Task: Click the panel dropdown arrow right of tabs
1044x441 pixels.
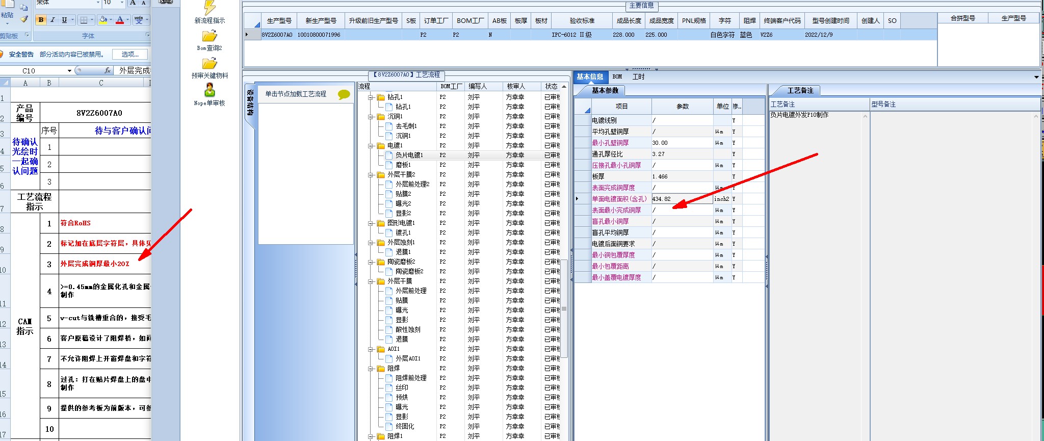Action: coord(1036,77)
